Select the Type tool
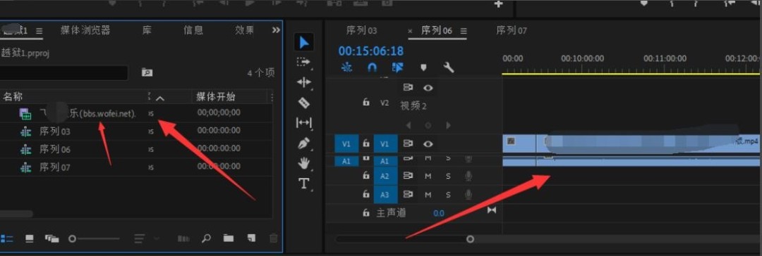 (303, 184)
